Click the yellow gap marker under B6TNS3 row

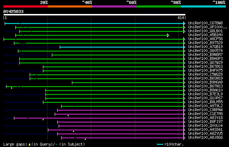coord(12,88)
